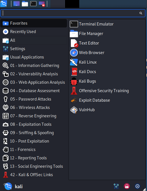Open the Settings category
This screenshot has height=191, width=147.
point(34,49)
